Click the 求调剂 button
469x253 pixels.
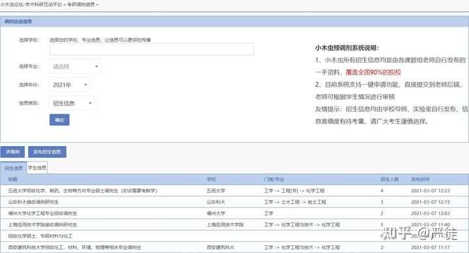click(12, 152)
